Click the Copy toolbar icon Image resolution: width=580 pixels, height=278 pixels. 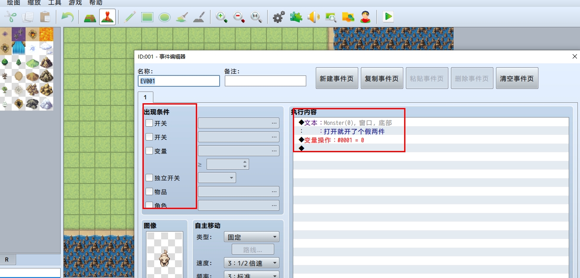(28, 17)
